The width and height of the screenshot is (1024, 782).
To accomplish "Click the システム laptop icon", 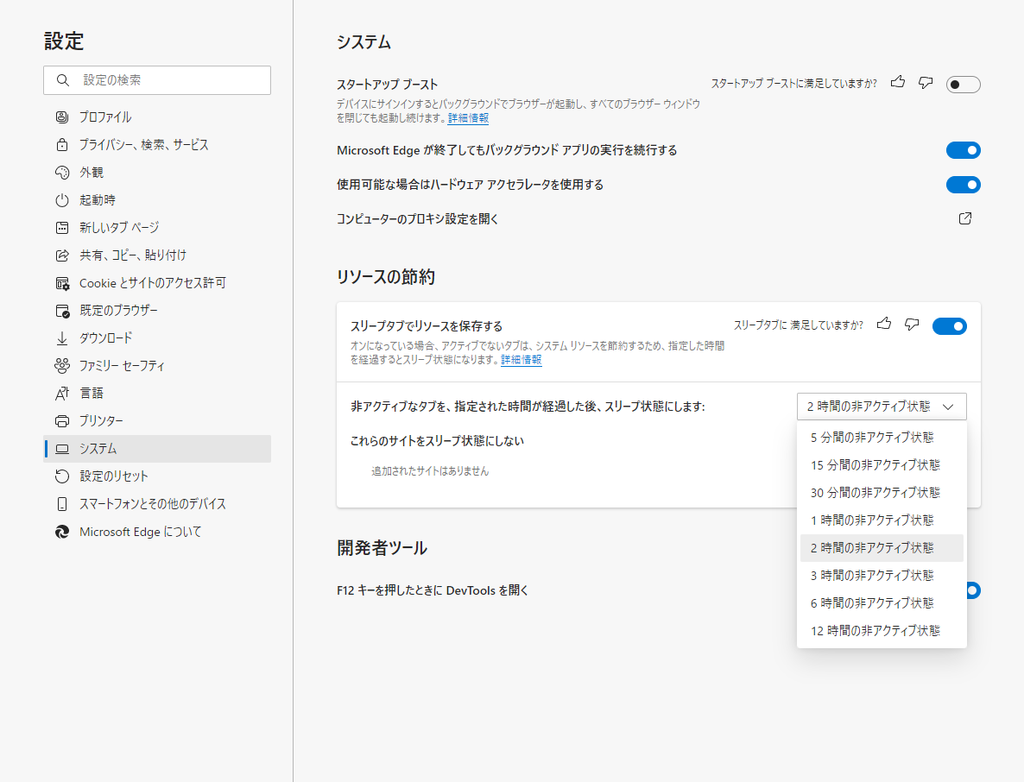I will pos(62,449).
